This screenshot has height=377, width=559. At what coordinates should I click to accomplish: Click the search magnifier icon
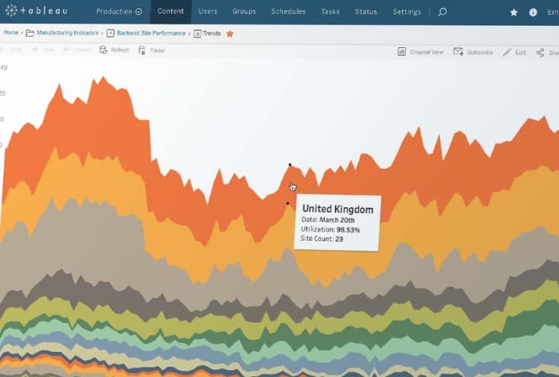pyautogui.click(x=443, y=12)
